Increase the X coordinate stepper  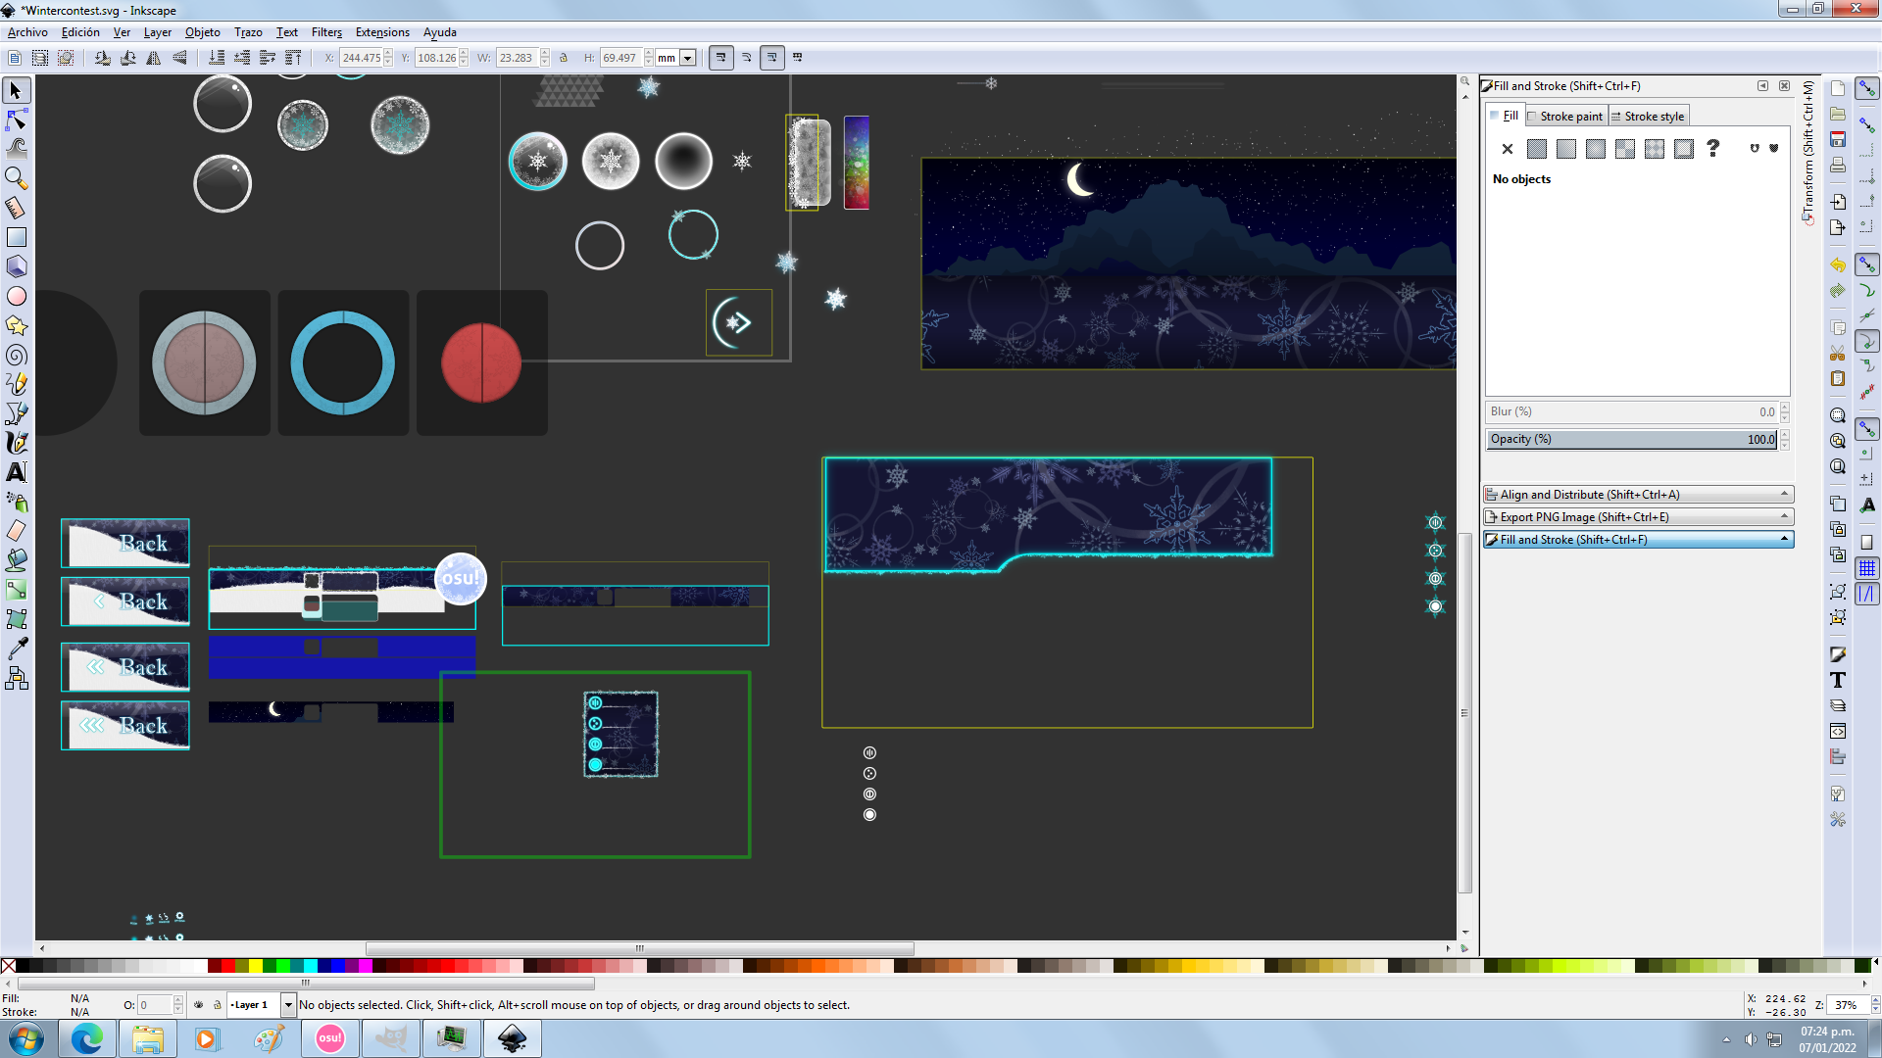click(388, 54)
